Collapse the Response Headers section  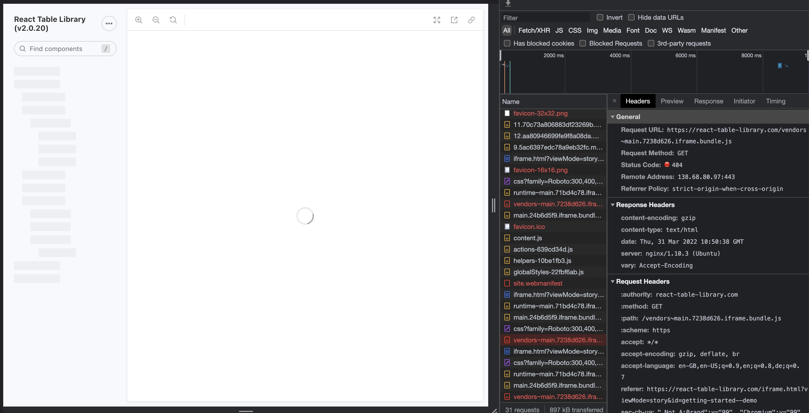(613, 205)
